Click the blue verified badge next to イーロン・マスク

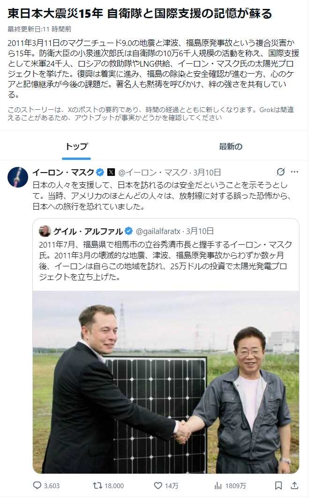click(x=100, y=172)
